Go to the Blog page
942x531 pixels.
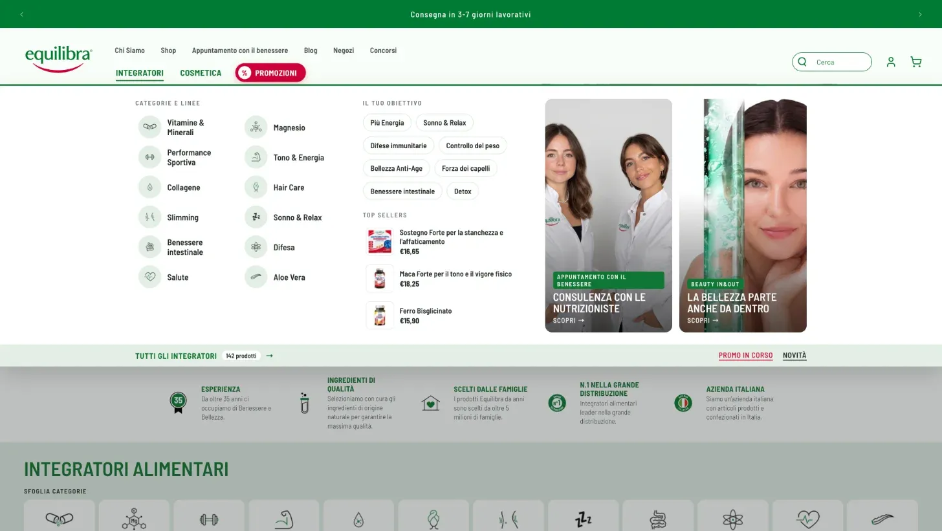[311, 50]
